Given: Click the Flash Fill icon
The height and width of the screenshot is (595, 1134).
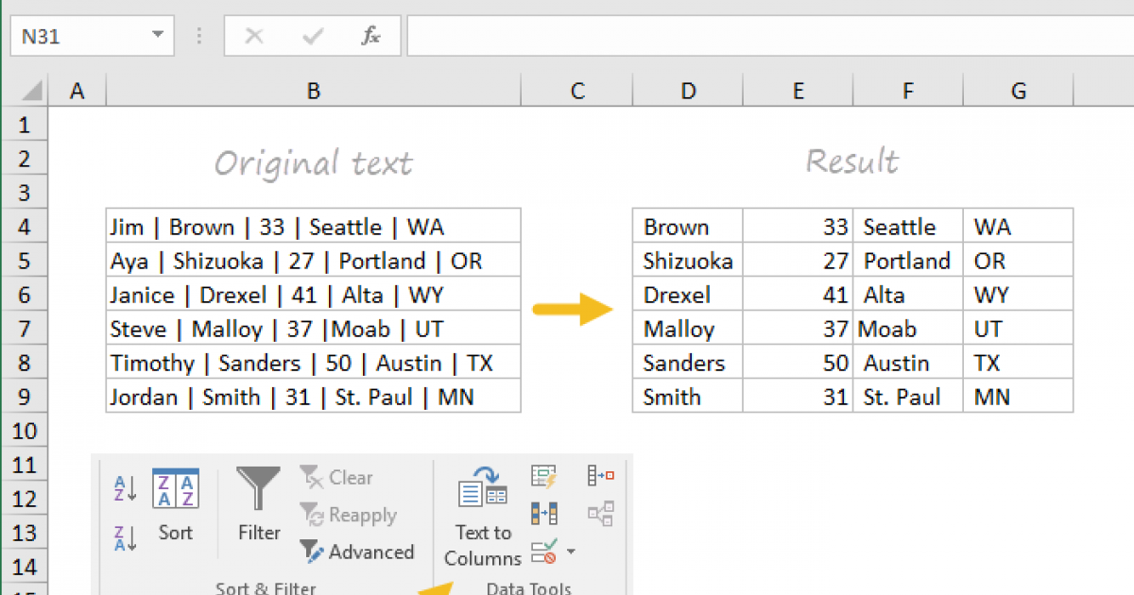Looking at the screenshot, I should pyautogui.click(x=543, y=477).
